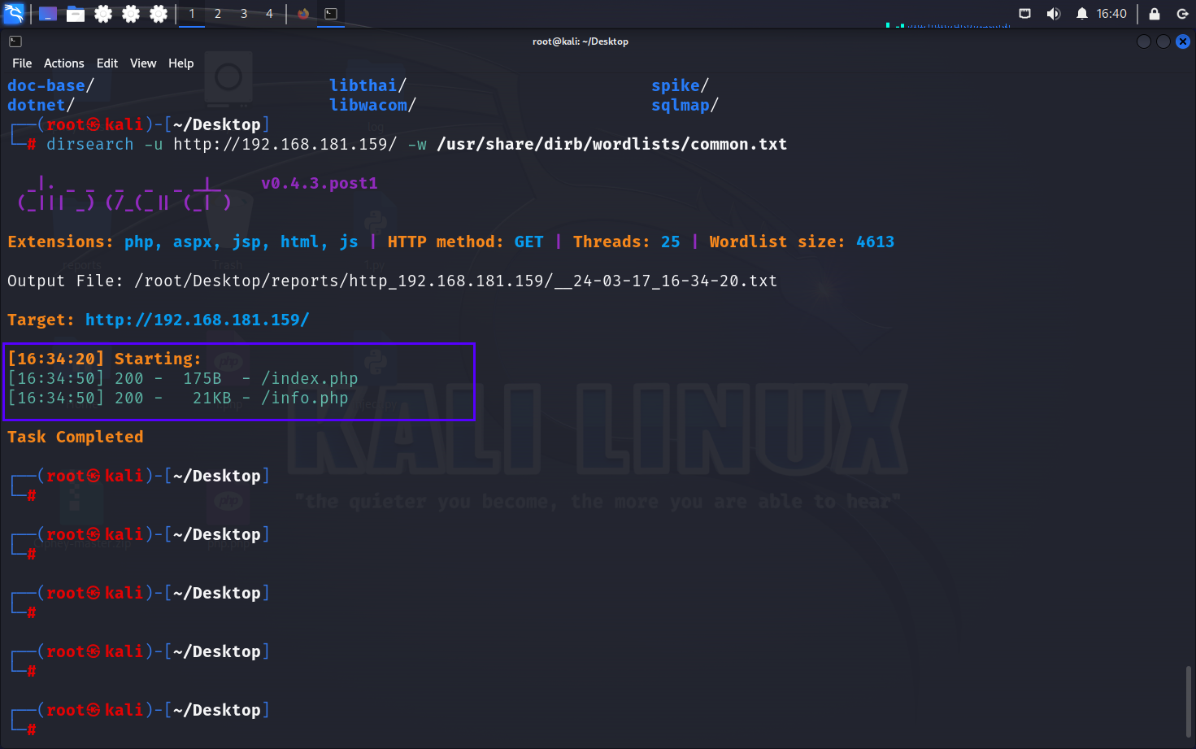
Task: Click the libthai/ directory entry
Action: [x=368, y=85]
